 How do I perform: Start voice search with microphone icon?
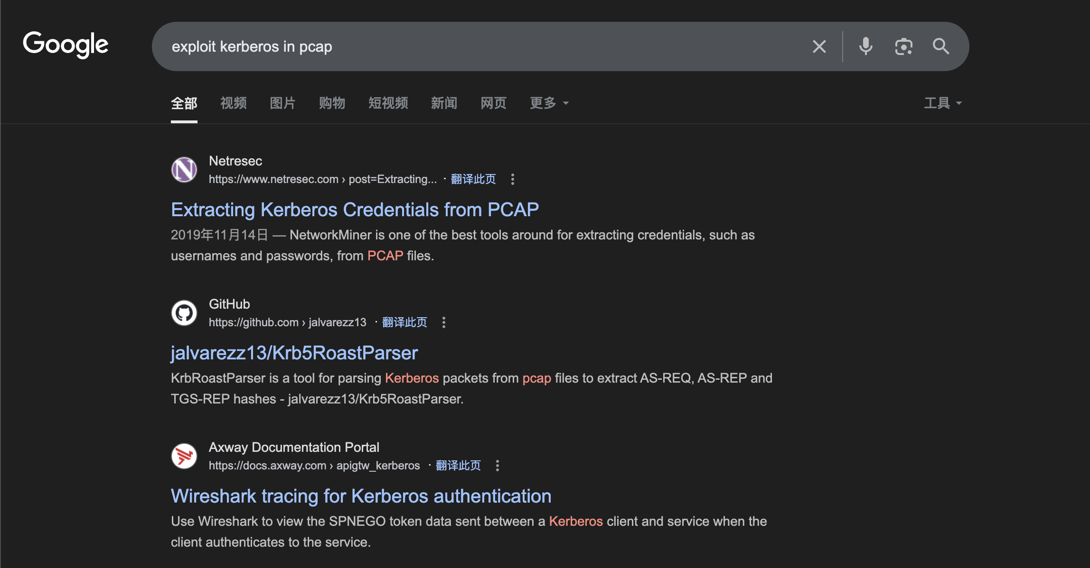click(x=865, y=46)
